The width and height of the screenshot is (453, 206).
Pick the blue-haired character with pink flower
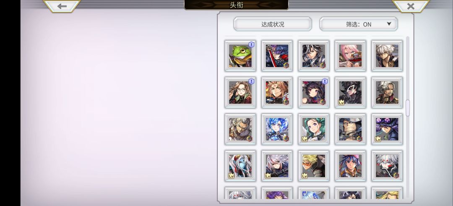tap(350, 166)
